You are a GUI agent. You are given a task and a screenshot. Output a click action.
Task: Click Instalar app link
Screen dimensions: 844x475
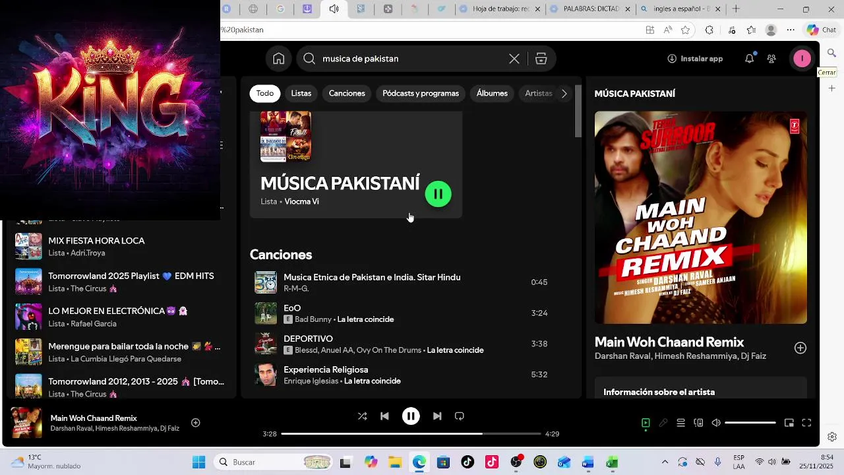coord(695,59)
